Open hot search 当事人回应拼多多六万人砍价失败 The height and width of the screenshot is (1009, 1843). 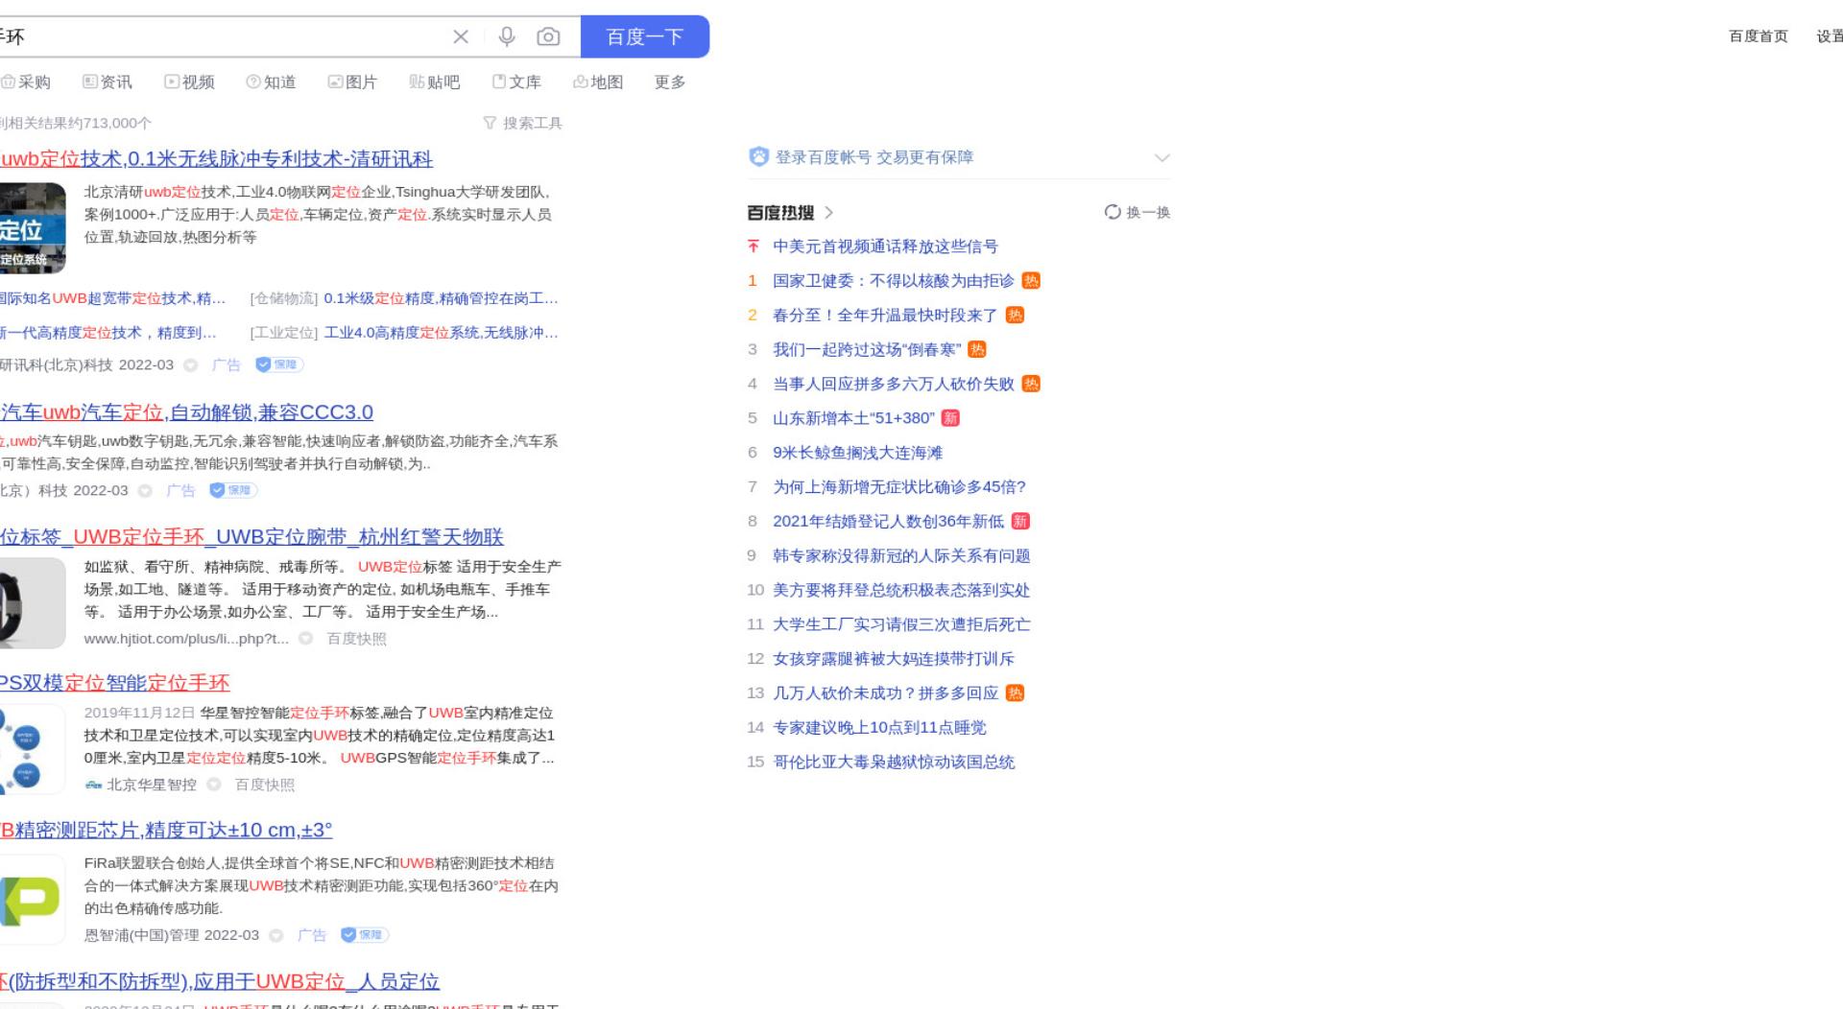click(893, 385)
